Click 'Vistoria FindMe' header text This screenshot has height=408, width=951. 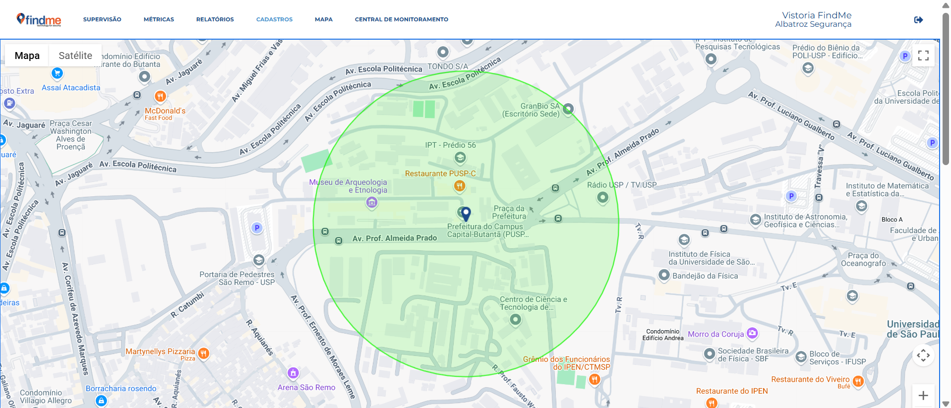817,15
